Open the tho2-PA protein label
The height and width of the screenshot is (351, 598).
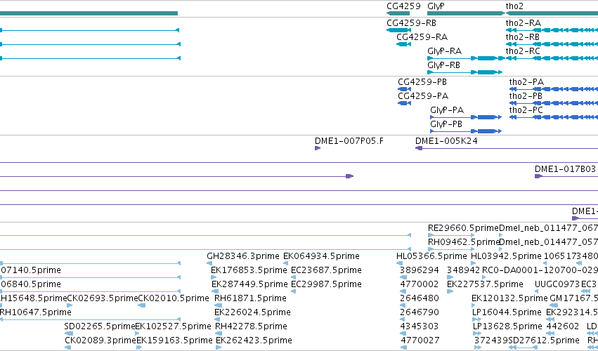[527, 82]
